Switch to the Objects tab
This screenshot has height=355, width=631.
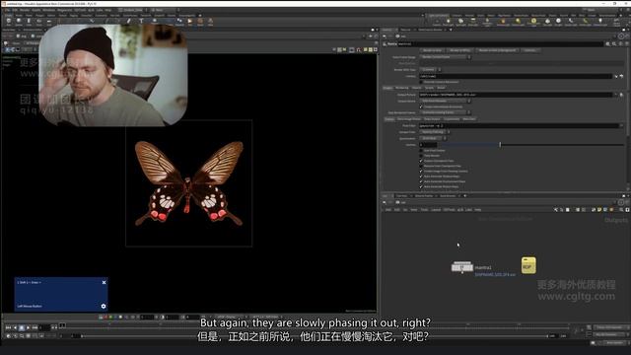tap(416, 88)
